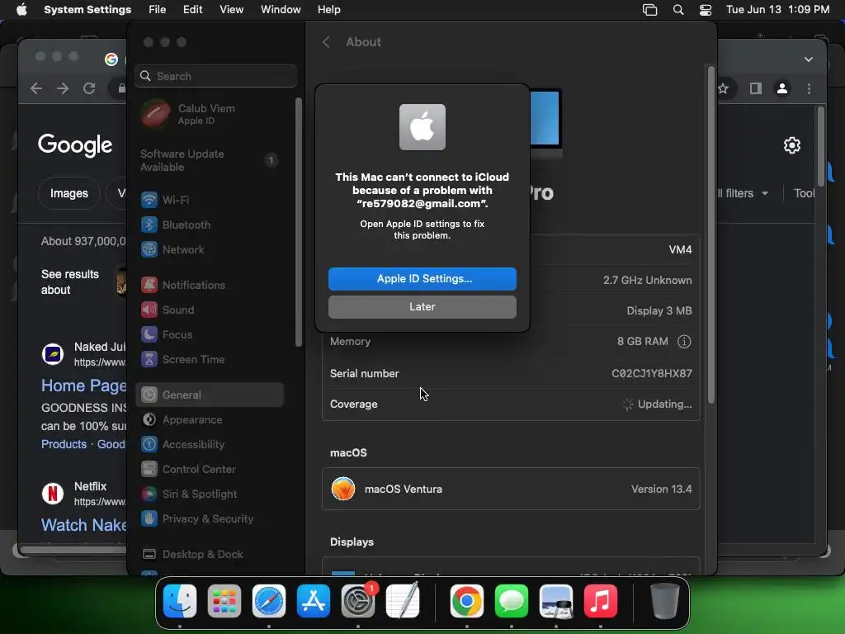Select General in the sidebar
The width and height of the screenshot is (845, 634).
tap(209, 395)
